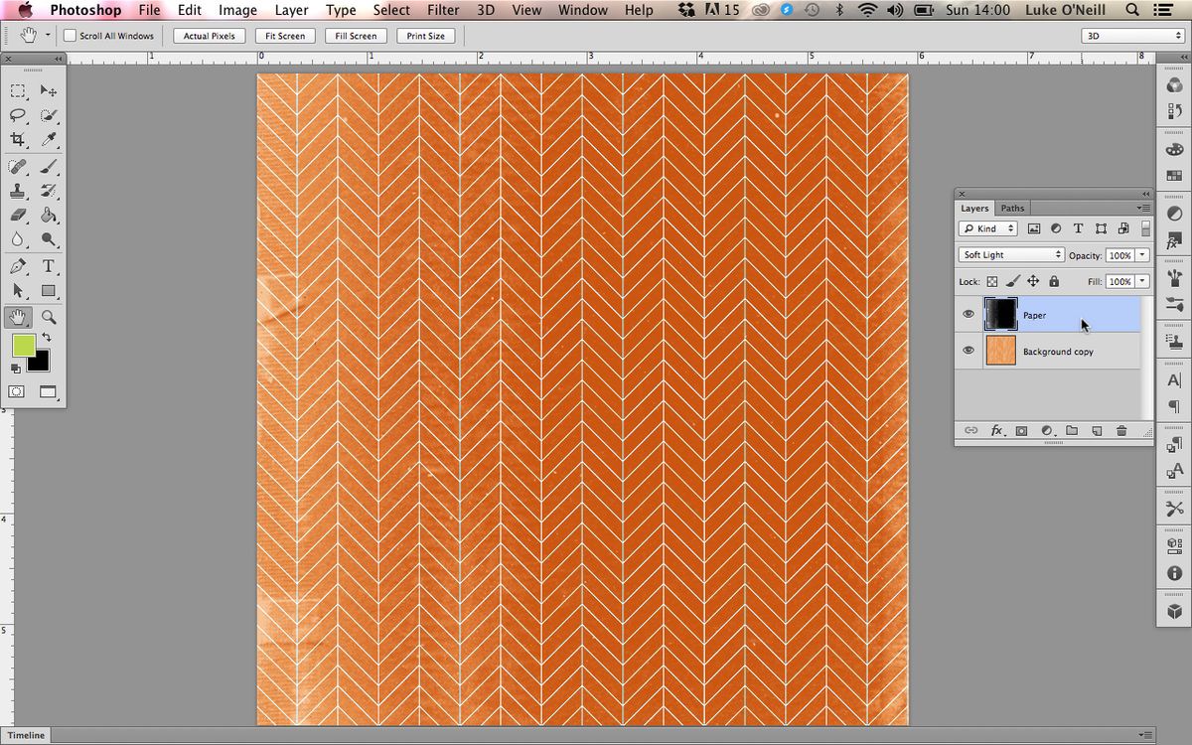Activate the Crop tool
Image resolution: width=1192 pixels, height=745 pixels.
18,140
